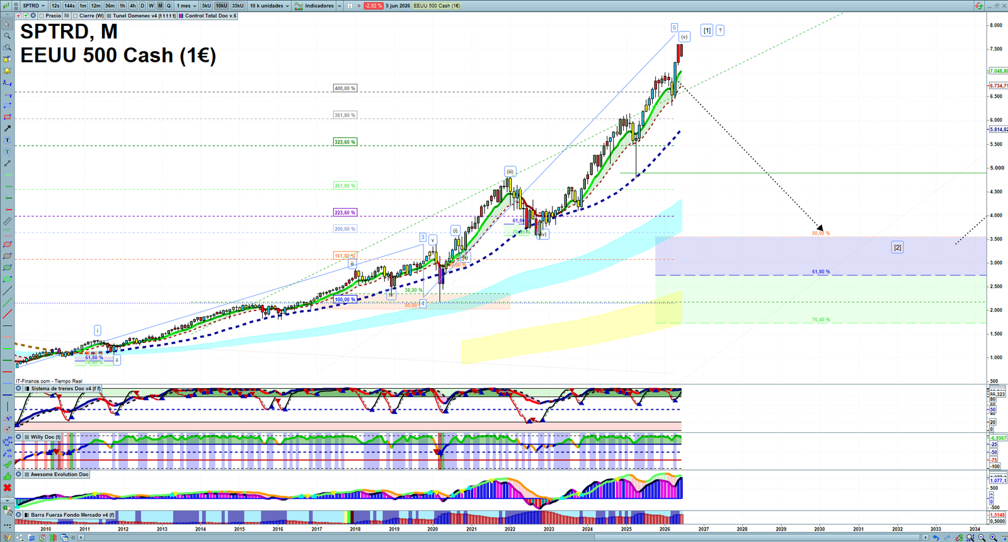Open the Indicadores menu
This screenshot has width=1008, height=542.
pyautogui.click(x=314, y=6)
